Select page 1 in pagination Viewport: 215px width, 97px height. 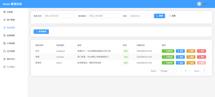click(185, 71)
